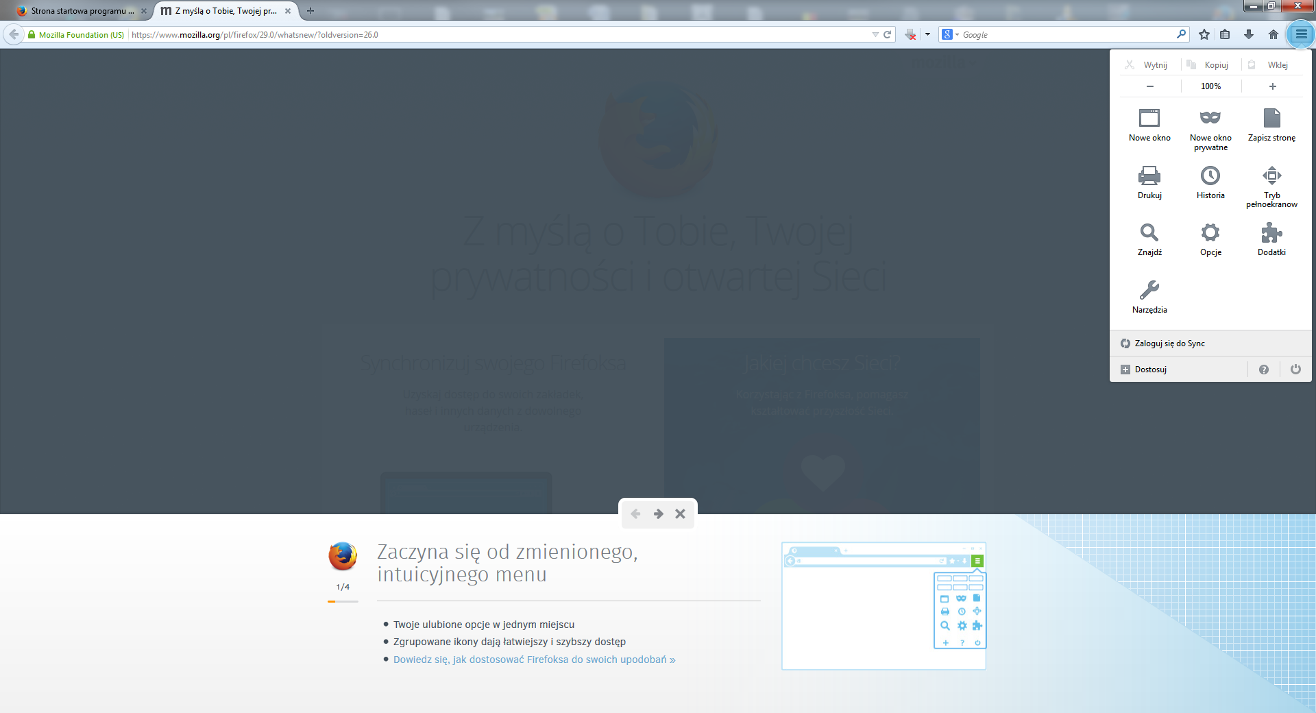This screenshot has height=713, width=1316.
Task: Open a new window from menu panel
Action: [1149, 125]
